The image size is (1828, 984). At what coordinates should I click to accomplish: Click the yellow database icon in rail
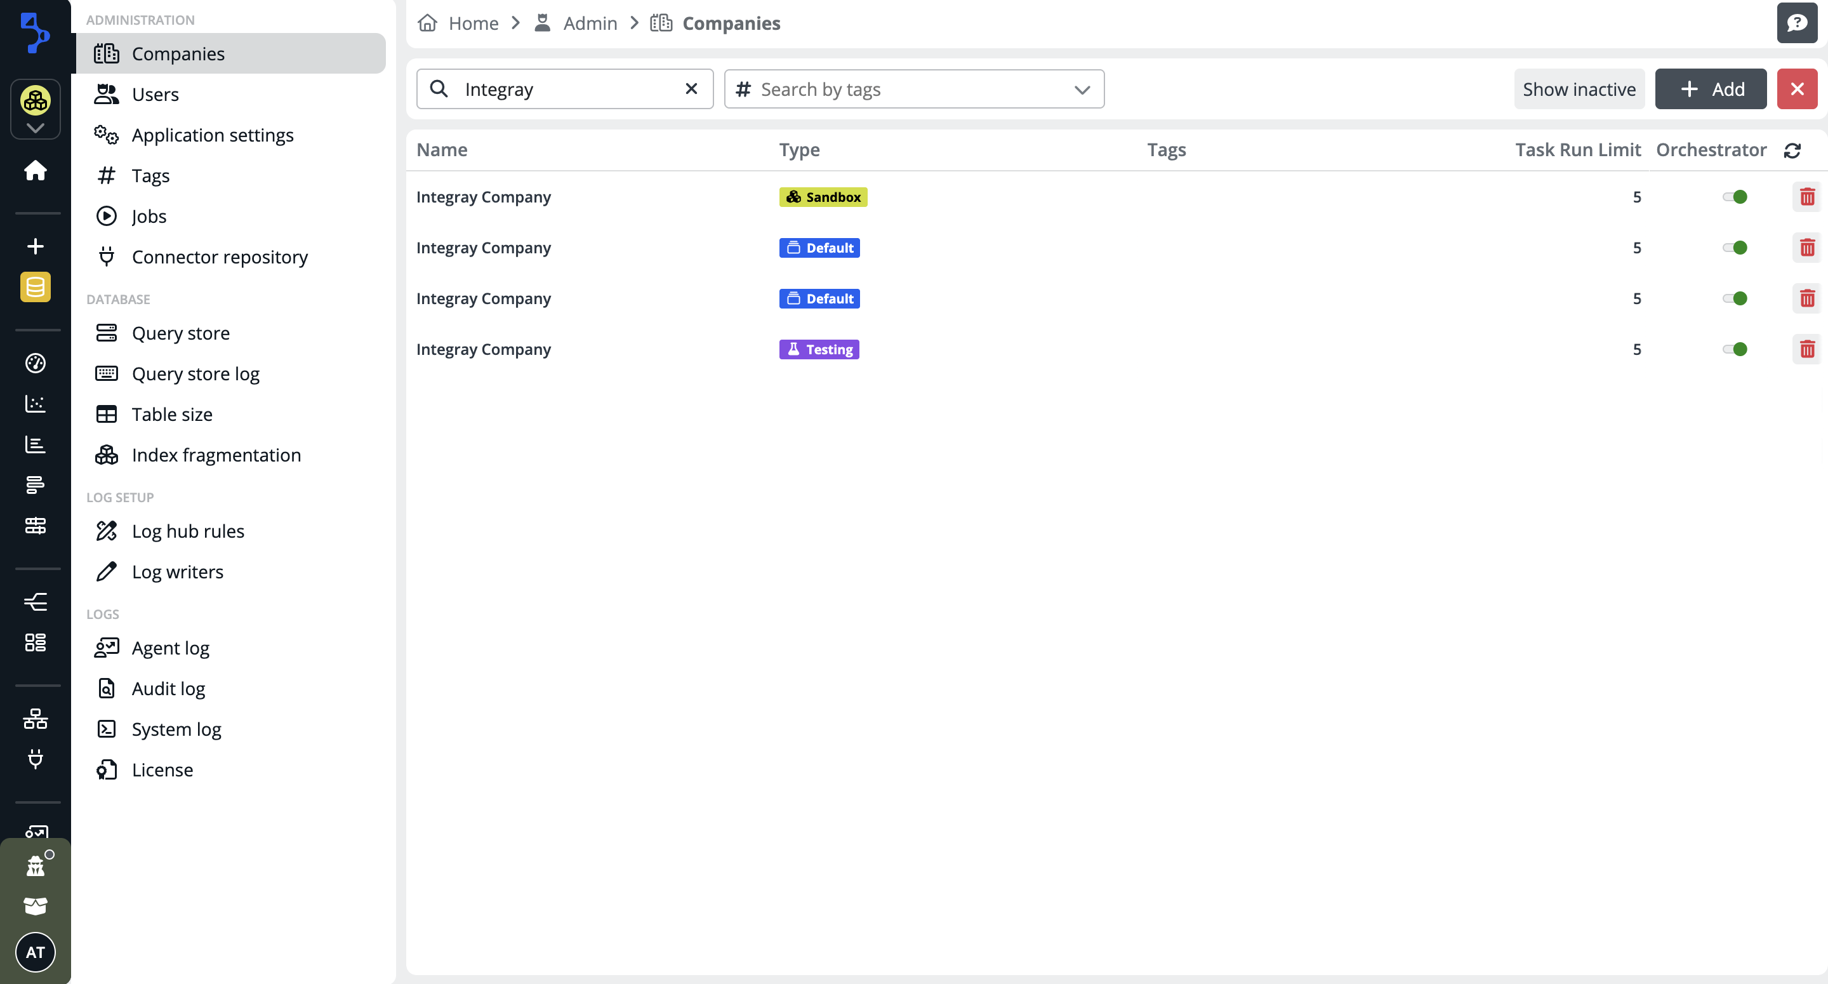point(35,287)
